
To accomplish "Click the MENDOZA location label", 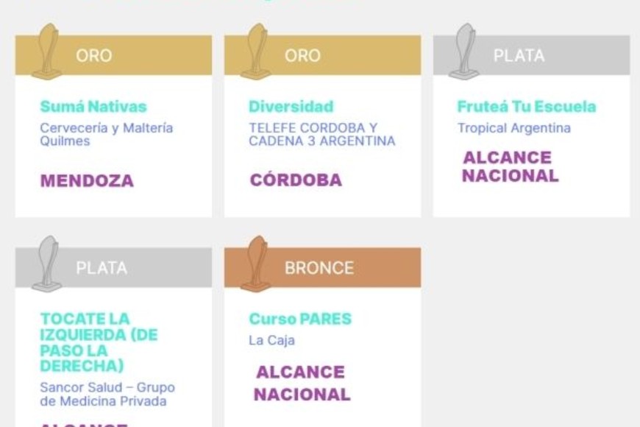I will [x=87, y=180].
